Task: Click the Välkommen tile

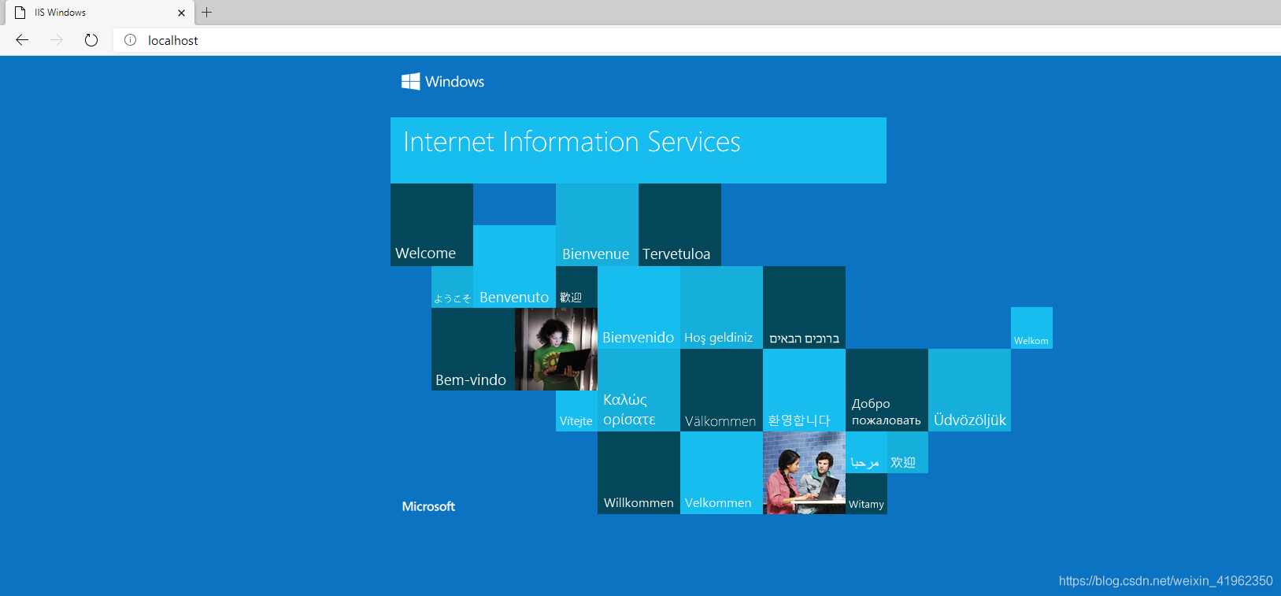Action: pyautogui.click(x=721, y=390)
